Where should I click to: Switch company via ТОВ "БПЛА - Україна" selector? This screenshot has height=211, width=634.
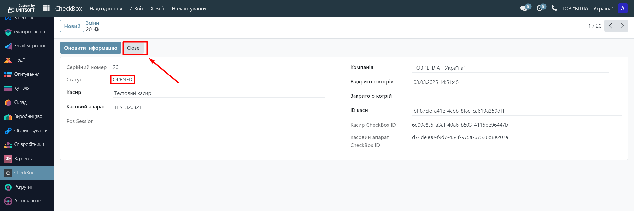587,8
